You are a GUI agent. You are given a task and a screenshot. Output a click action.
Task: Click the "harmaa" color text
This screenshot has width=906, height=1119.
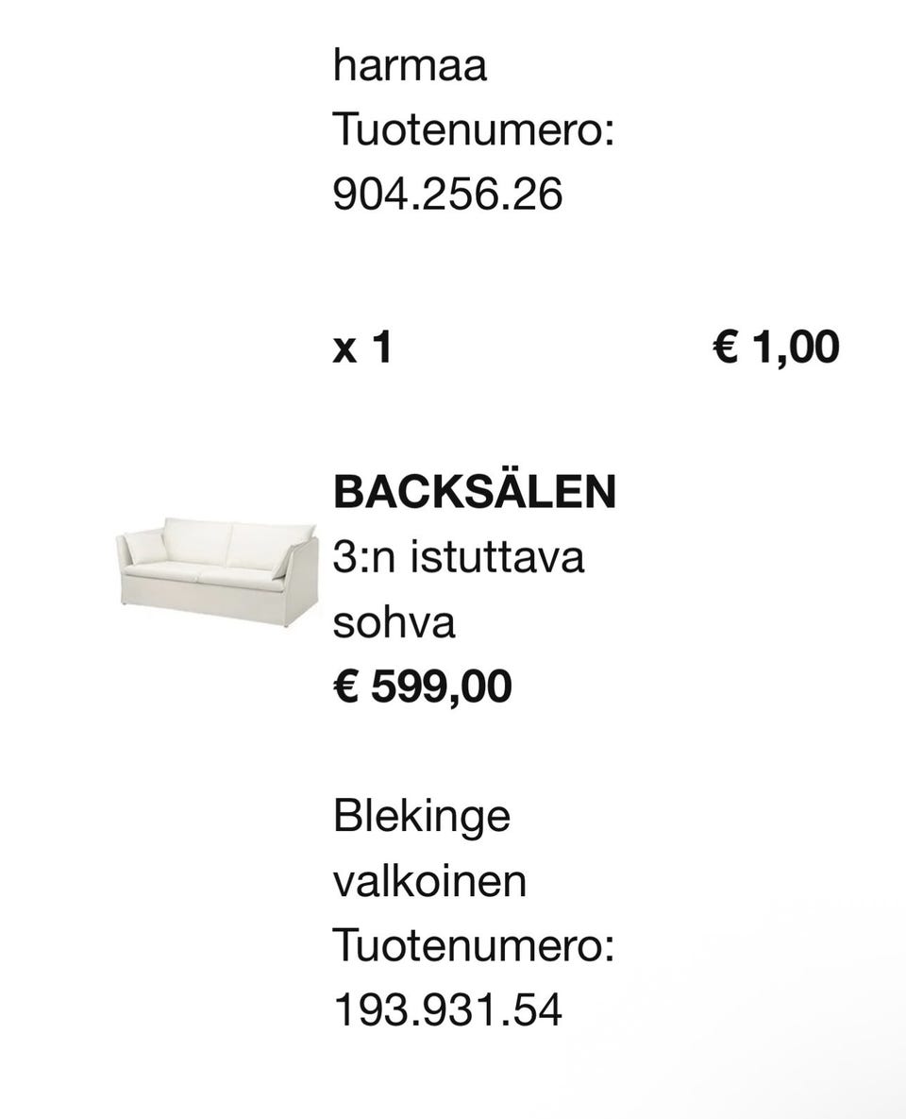pyautogui.click(x=410, y=67)
